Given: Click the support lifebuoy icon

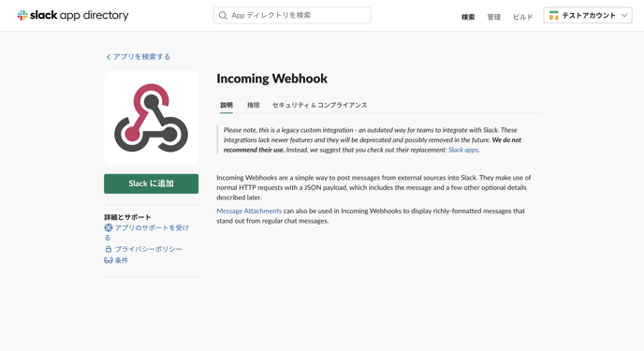Looking at the screenshot, I should coord(109,227).
